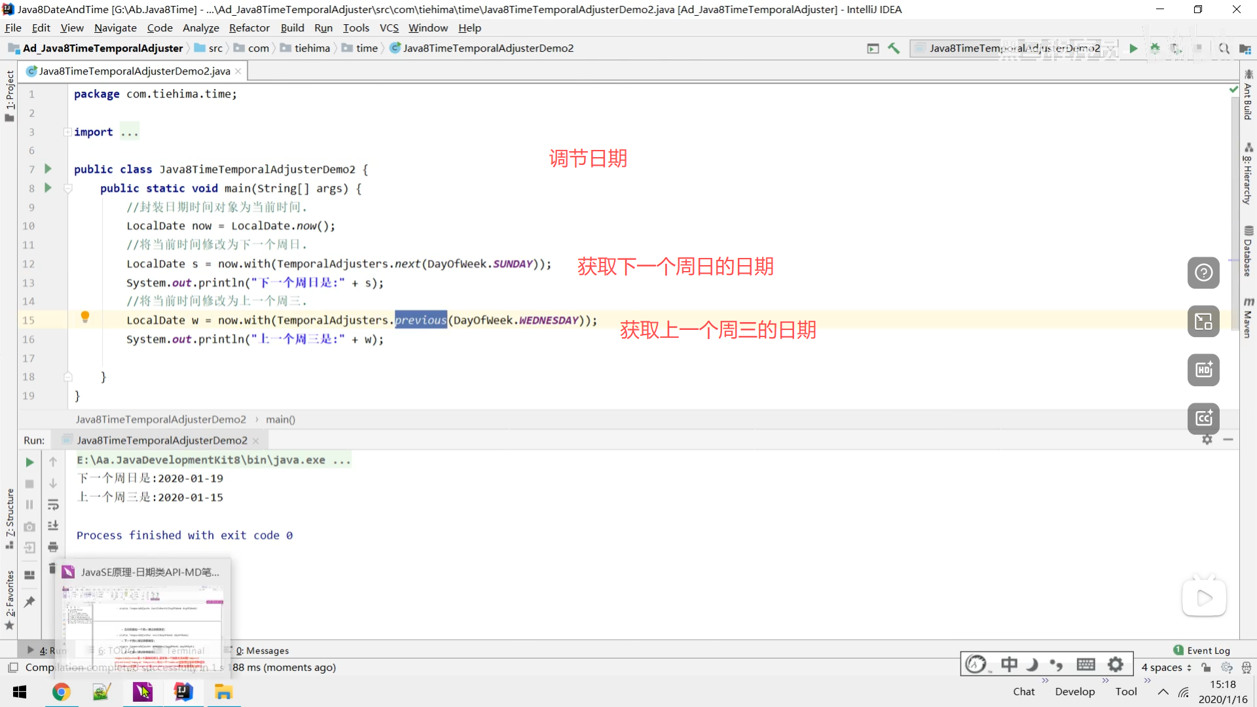Pin the Run tab

point(29,602)
